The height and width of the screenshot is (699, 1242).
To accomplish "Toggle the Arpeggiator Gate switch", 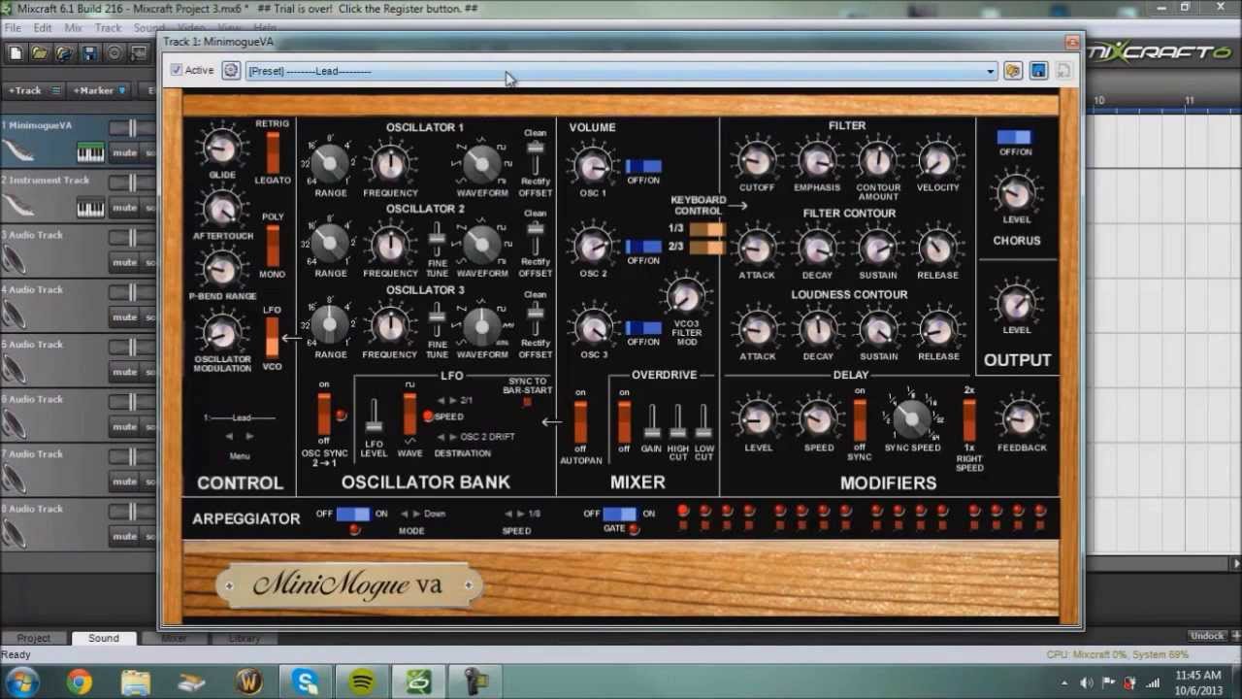I will coord(621,514).
